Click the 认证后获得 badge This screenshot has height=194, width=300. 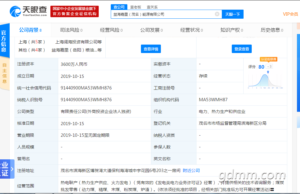[x=268, y=59]
